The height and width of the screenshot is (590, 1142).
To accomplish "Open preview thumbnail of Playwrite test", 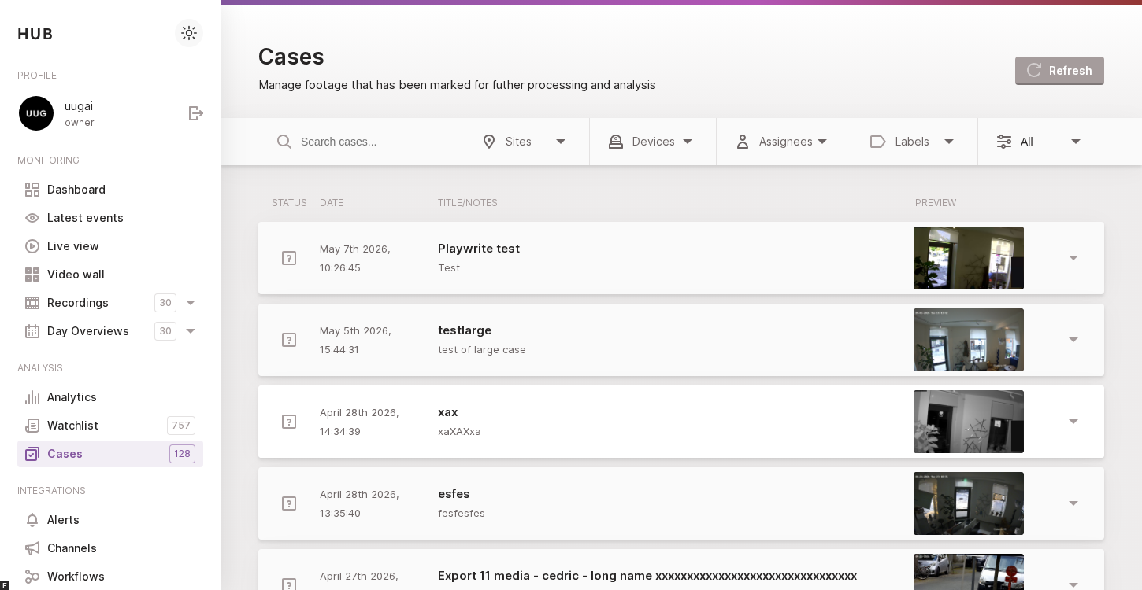I will click(x=969, y=258).
